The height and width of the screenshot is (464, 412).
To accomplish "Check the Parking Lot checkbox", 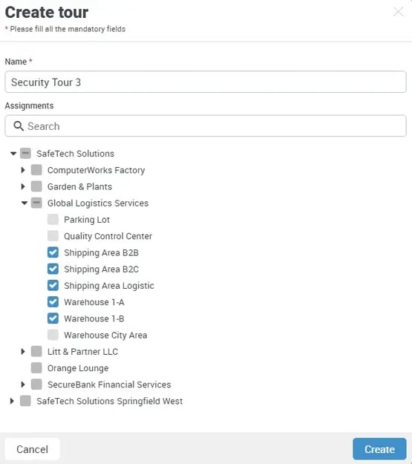I will [53, 220].
